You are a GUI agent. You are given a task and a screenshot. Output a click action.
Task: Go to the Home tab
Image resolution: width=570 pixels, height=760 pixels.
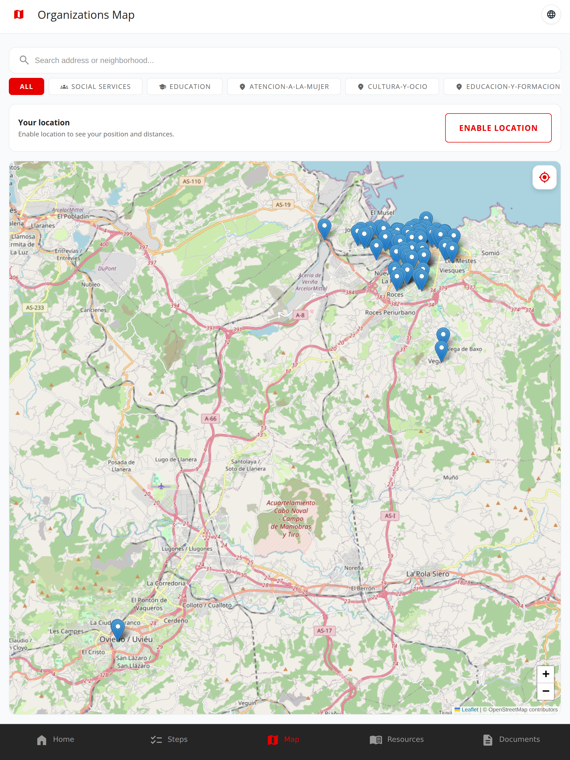(x=56, y=739)
